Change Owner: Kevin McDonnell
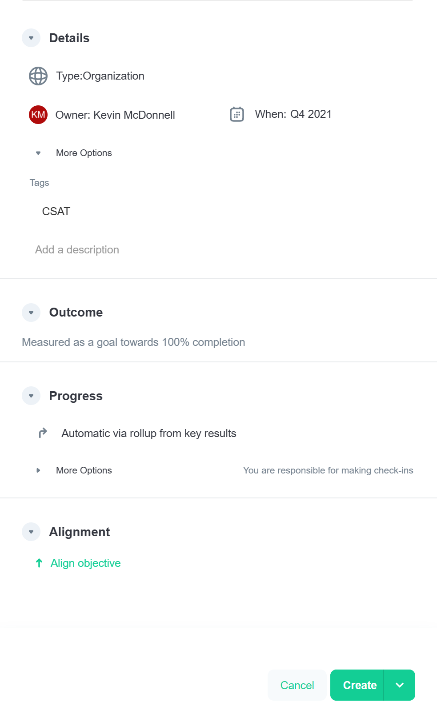This screenshot has height=722, width=437. [115, 115]
